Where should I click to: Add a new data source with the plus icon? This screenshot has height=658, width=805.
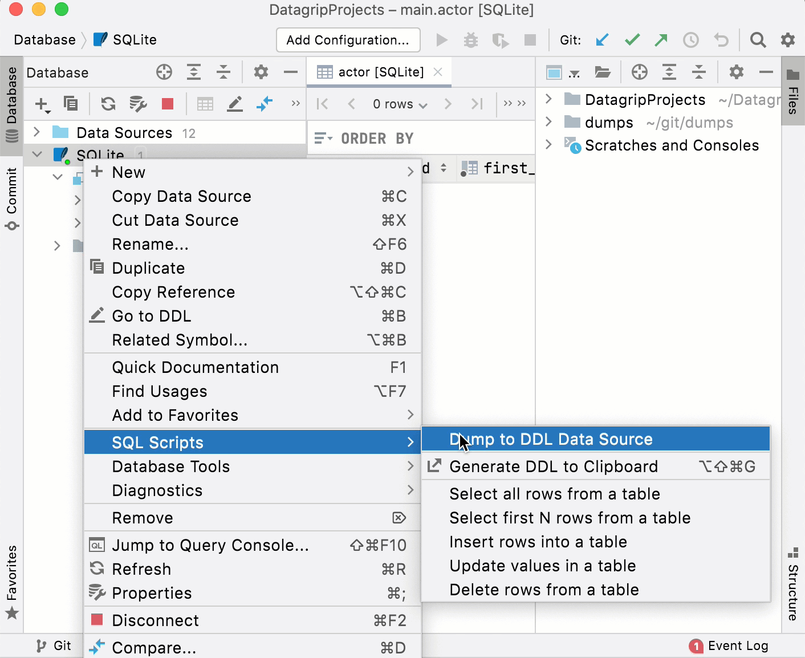[40, 104]
